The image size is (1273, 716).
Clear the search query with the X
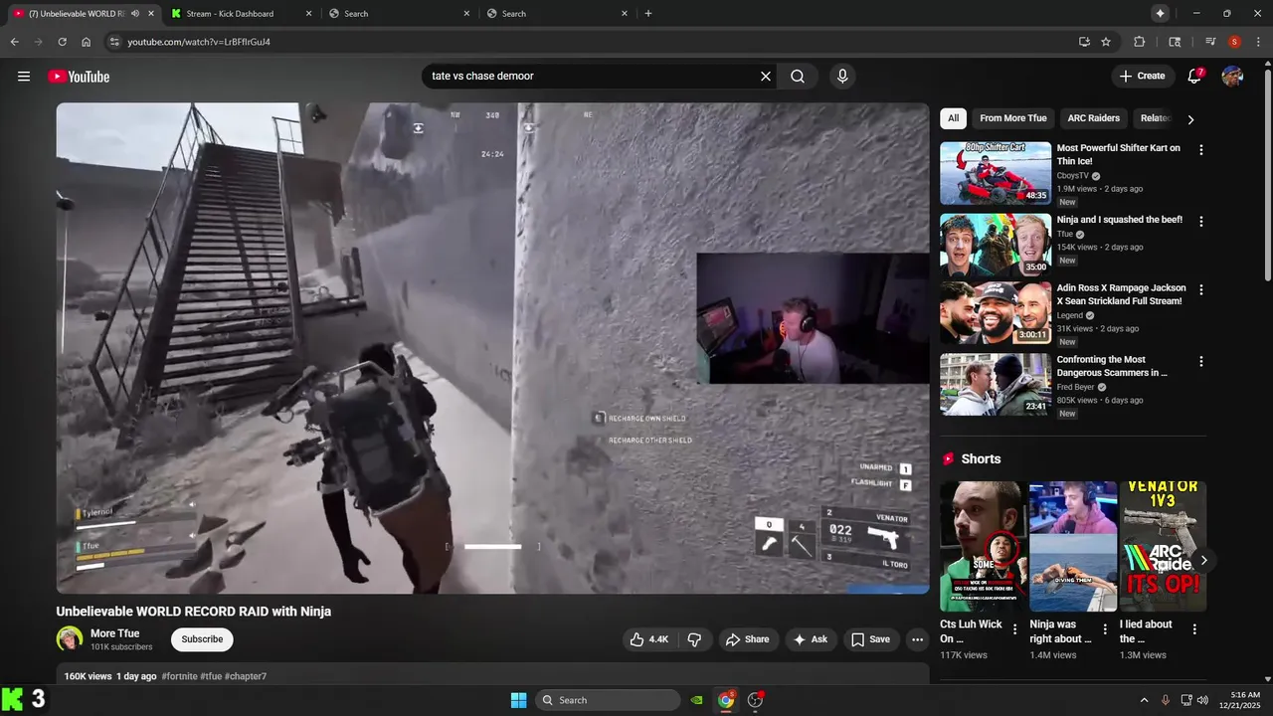[x=766, y=77]
